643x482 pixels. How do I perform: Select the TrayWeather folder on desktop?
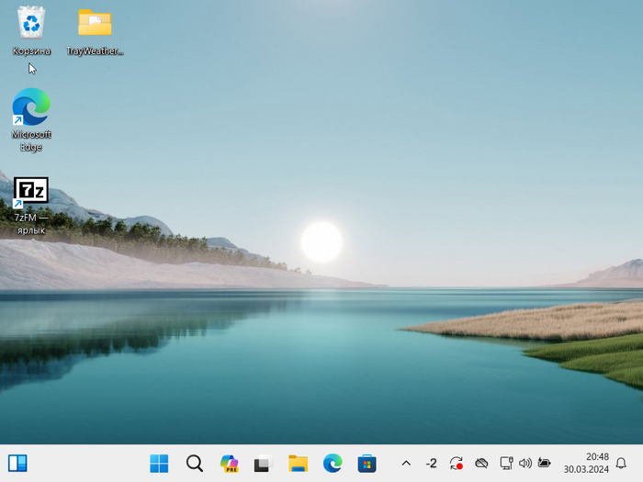point(95,31)
